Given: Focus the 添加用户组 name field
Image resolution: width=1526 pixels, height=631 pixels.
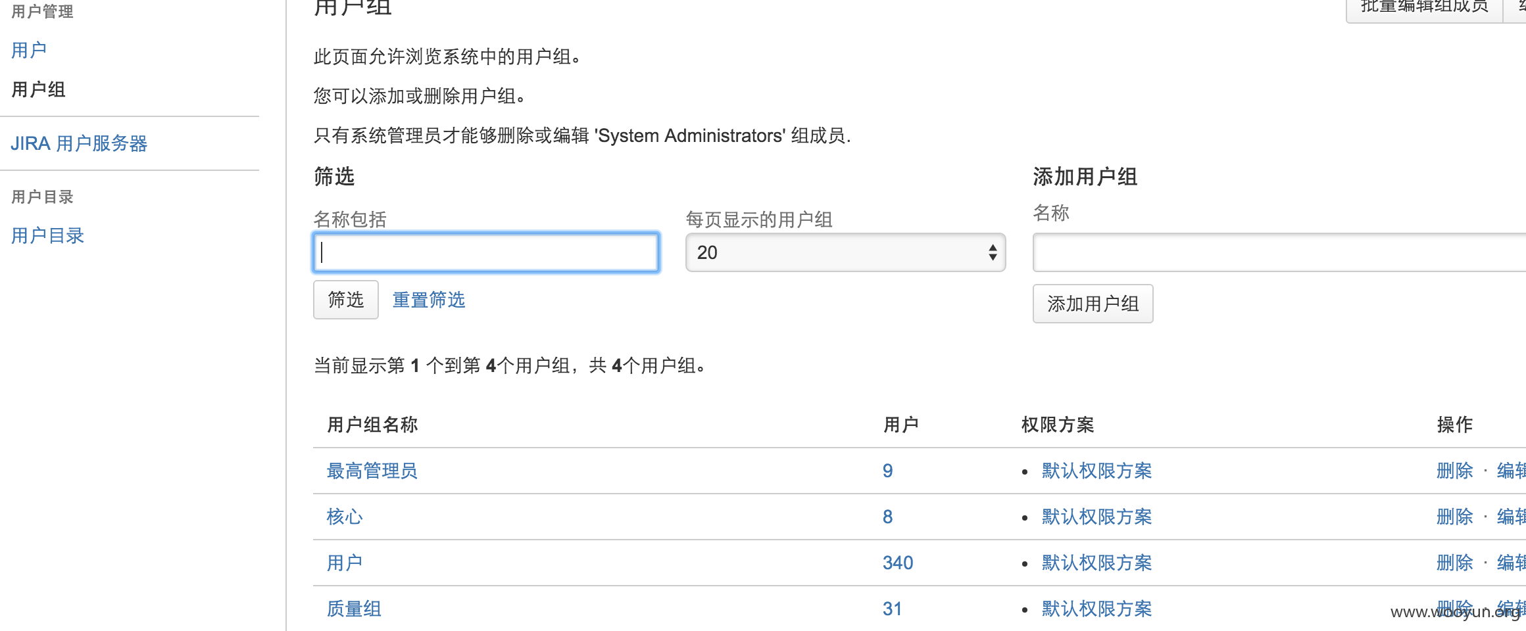Looking at the screenshot, I should tap(1279, 252).
